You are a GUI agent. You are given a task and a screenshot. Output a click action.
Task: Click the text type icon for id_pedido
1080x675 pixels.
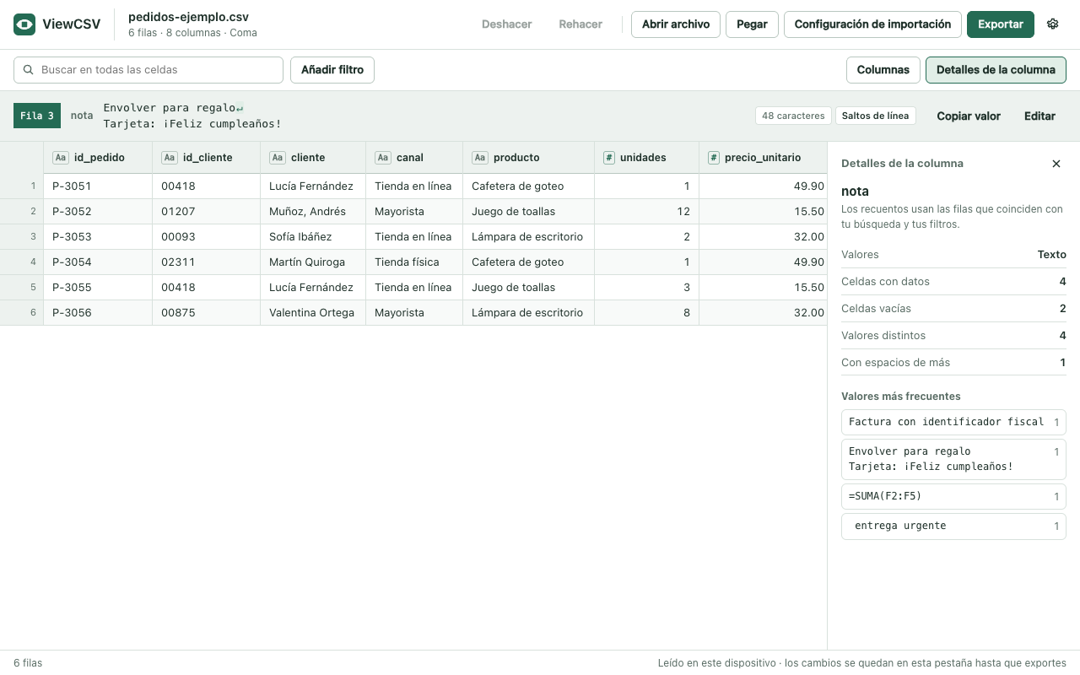coord(61,158)
